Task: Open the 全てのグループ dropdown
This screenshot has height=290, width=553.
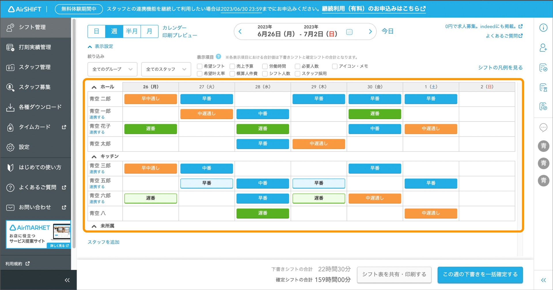Action: point(112,69)
